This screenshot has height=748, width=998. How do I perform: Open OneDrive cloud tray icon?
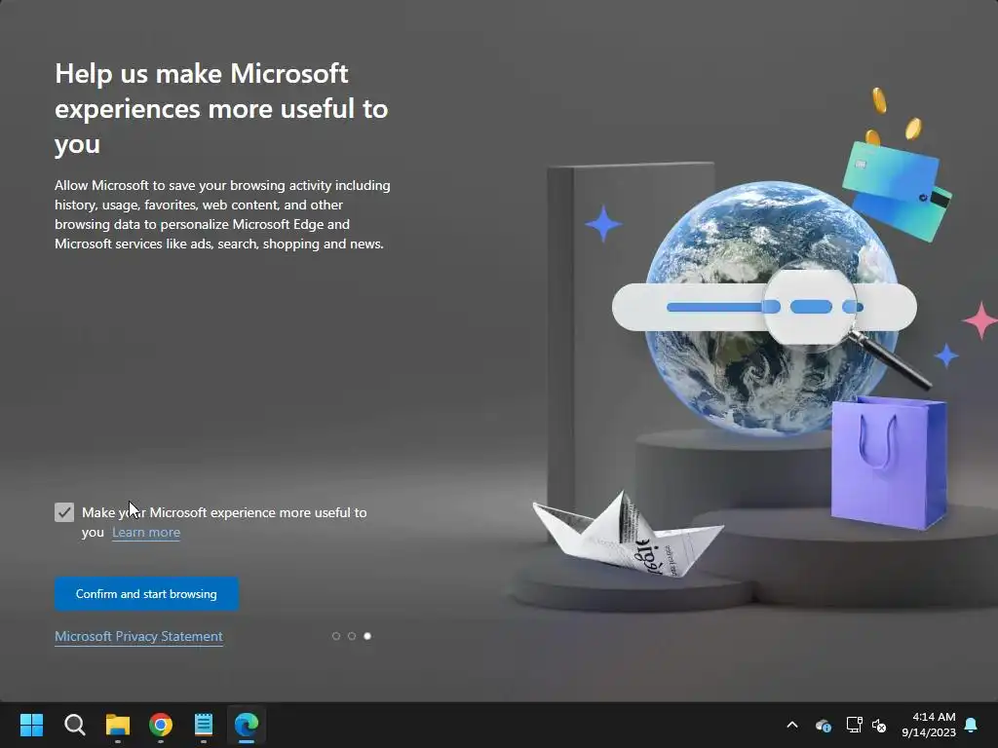pos(824,725)
